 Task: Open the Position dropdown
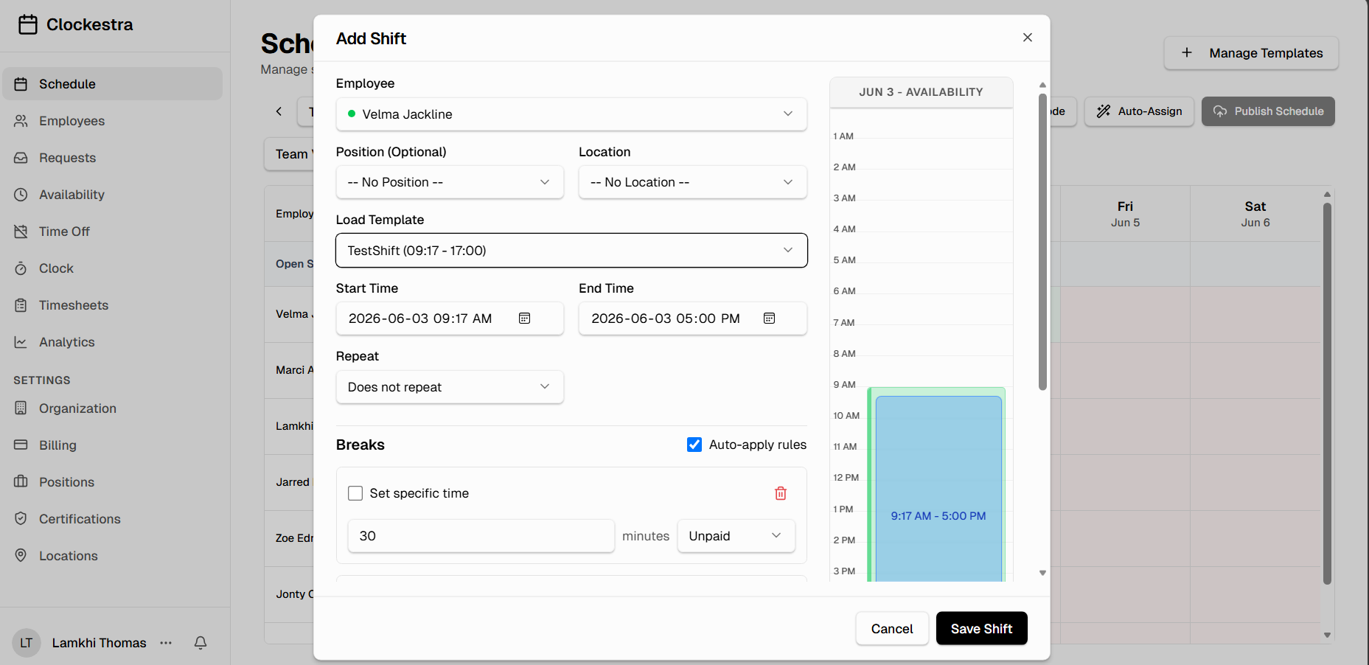click(450, 182)
